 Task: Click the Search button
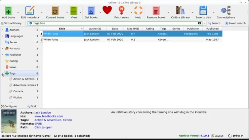point(214,23)
